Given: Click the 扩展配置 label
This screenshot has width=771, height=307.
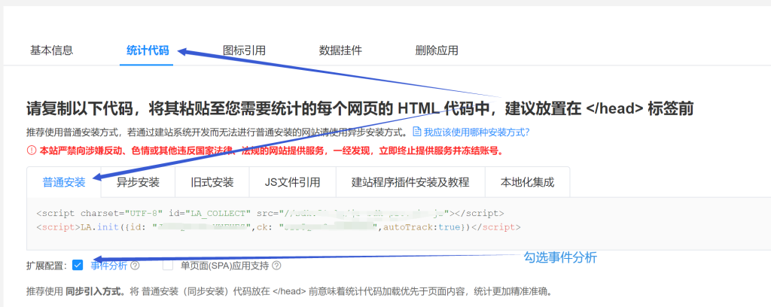Looking at the screenshot, I should [46, 266].
